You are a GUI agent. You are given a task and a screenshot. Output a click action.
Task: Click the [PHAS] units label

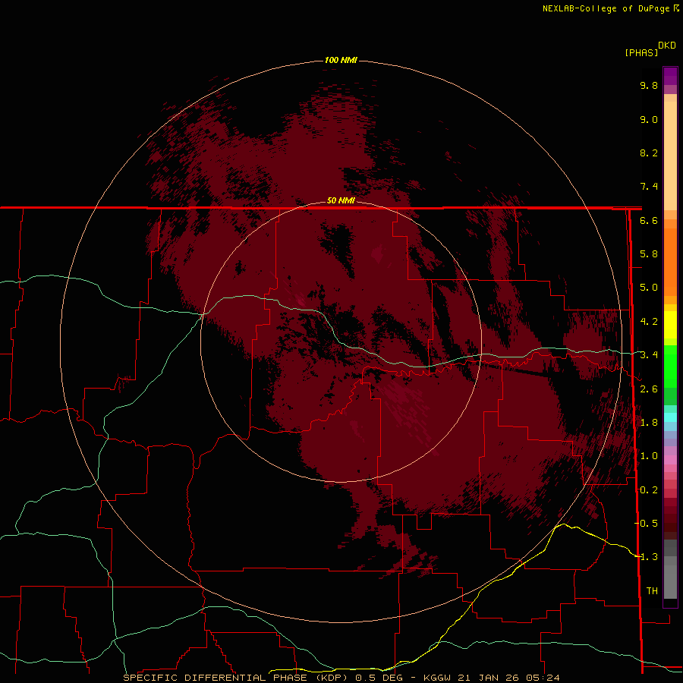[x=641, y=52]
